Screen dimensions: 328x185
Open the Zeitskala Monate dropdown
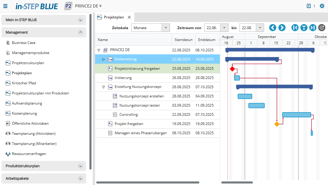click(x=165, y=28)
